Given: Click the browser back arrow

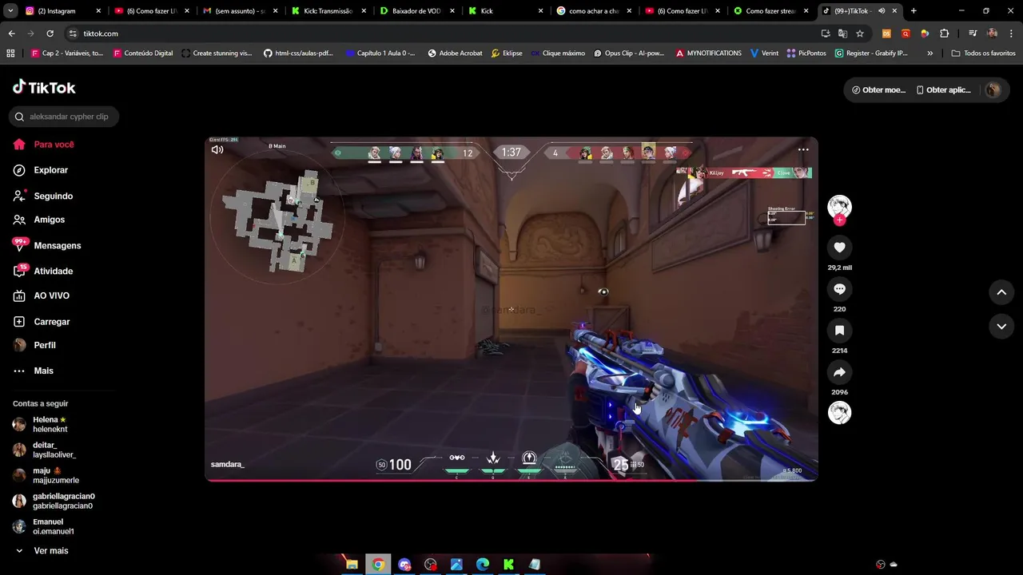Looking at the screenshot, I should [11, 34].
